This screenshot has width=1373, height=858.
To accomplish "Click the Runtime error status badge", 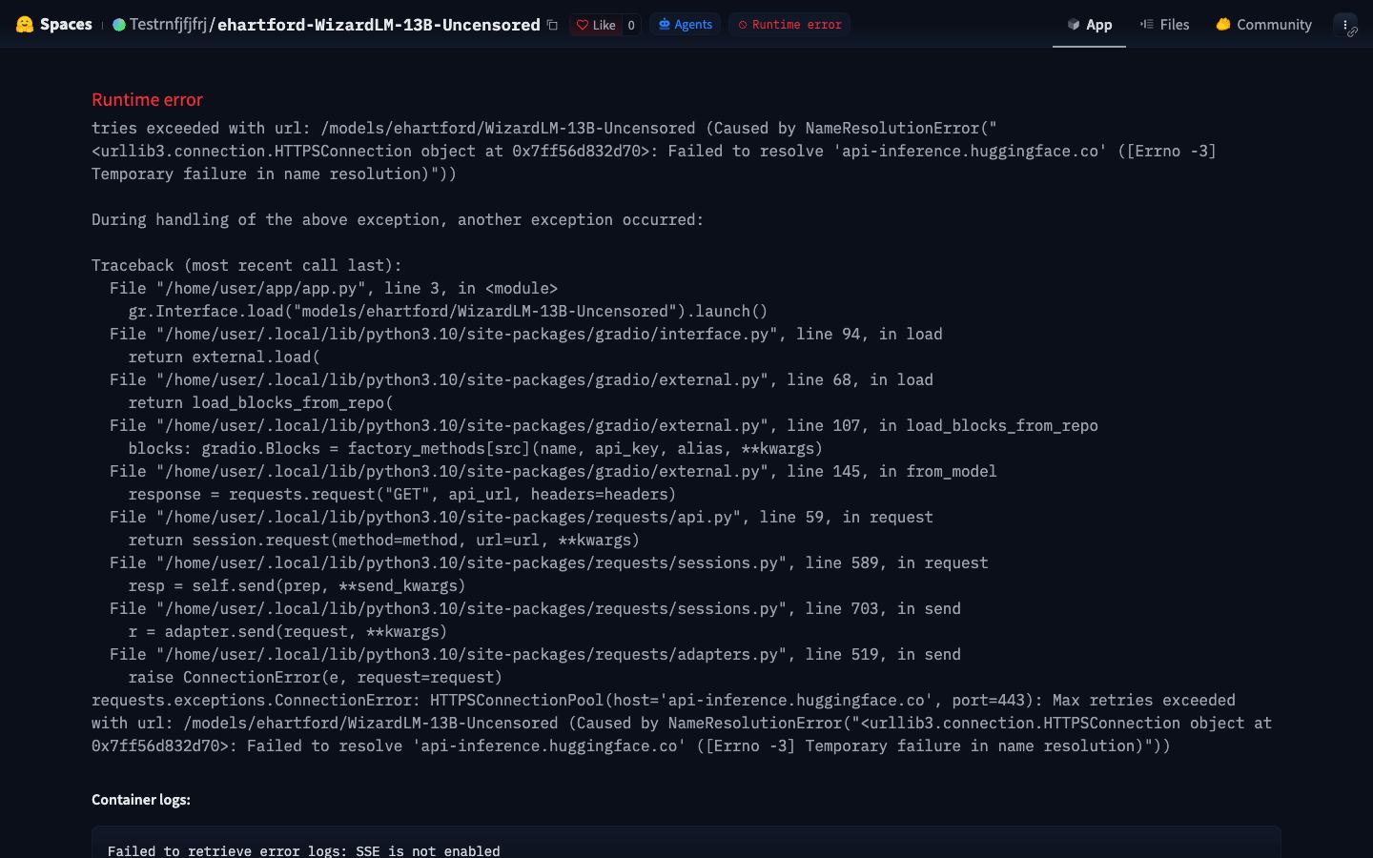I will [789, 25].
